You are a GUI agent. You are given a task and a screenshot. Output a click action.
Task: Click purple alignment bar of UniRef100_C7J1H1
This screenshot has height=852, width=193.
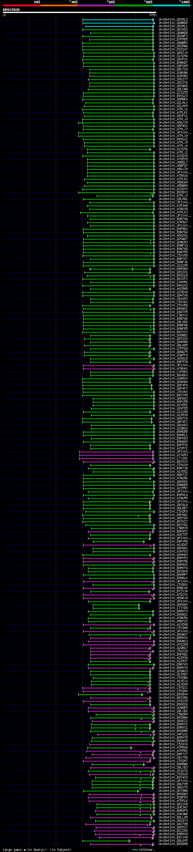(x=117, y=459)
